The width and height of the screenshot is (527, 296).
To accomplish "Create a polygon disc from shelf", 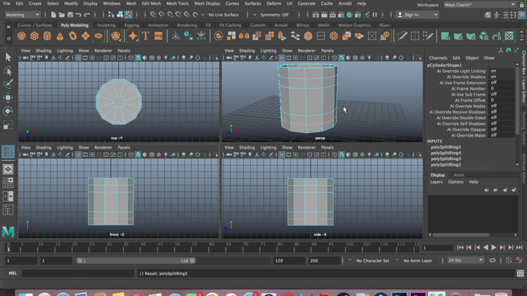I will point(98,36).
